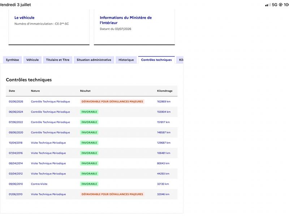Screen dimensions: 289x216
Task: Click the 32046 km value
Action: [163, 194]
